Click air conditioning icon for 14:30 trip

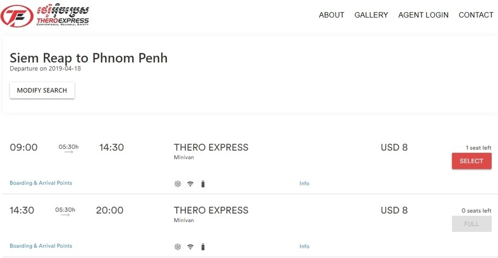(x=177, y=246)
